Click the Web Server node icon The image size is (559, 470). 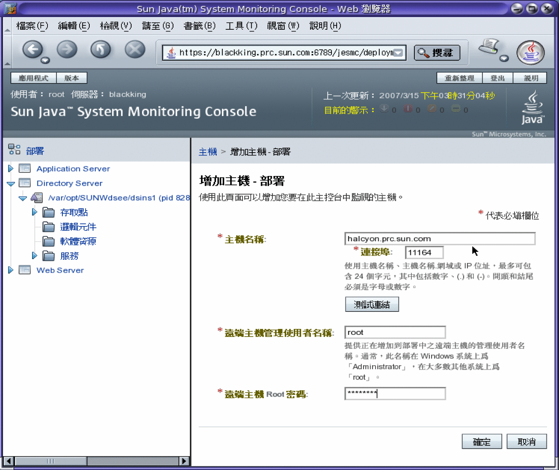coord(24,270)
